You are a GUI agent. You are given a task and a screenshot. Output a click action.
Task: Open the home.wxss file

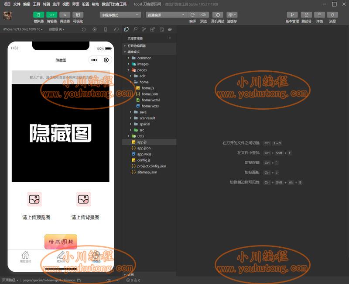(150, 106)
